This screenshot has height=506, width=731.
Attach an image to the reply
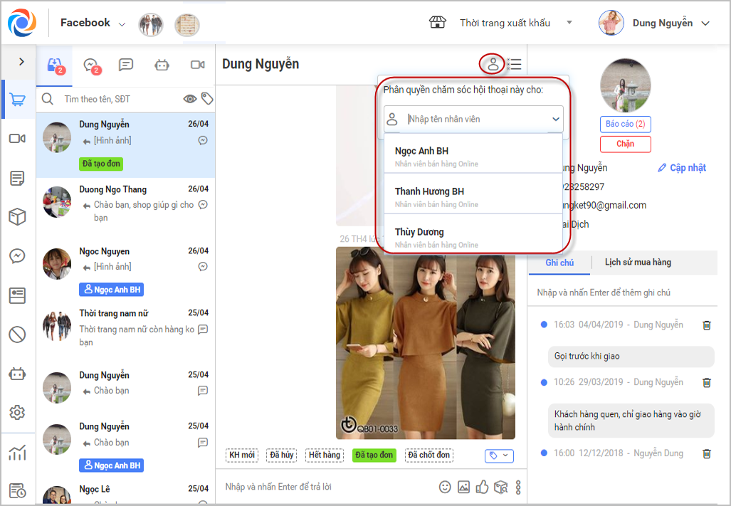tap(464, 487)
